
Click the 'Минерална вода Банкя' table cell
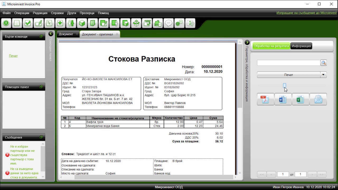(x=118, y=126)
